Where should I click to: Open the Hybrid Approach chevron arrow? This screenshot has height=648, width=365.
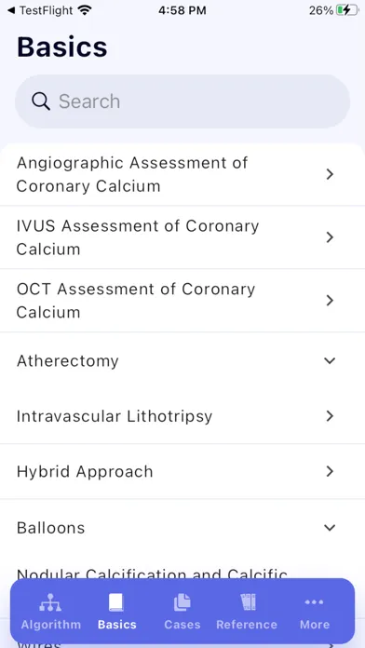[330, 471]
